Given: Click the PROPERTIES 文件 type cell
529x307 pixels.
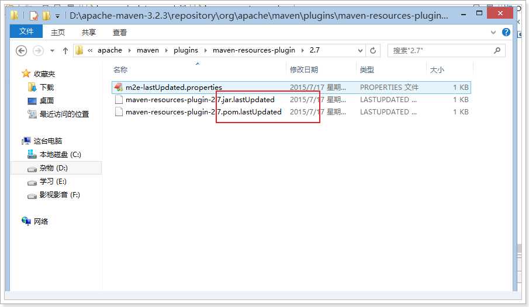Looking at the screenshot, I should point(389,88).
